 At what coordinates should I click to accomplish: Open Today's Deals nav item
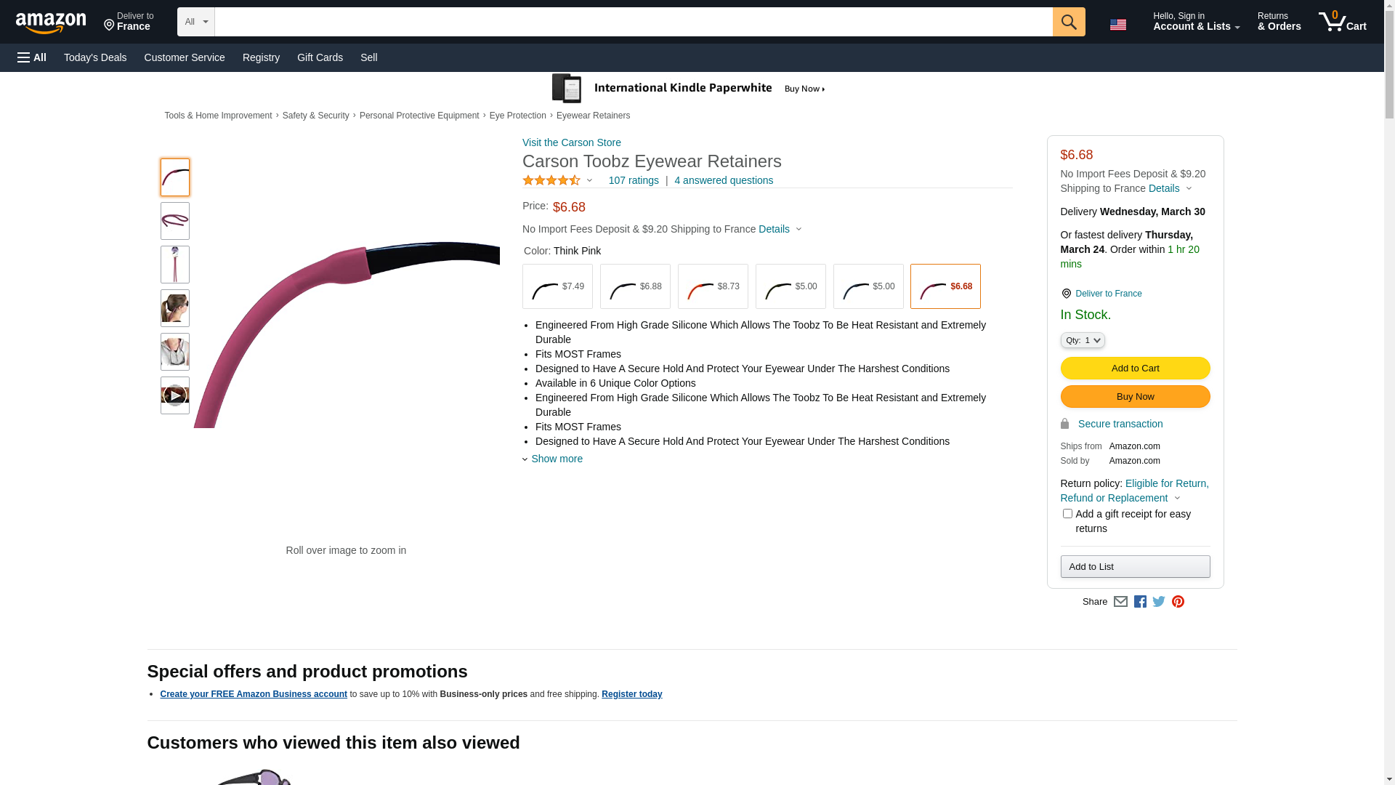[95, 57]
